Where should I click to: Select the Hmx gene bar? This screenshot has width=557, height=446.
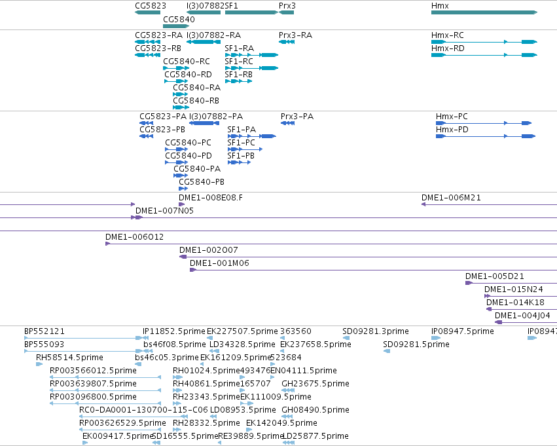tap(484, 12)
